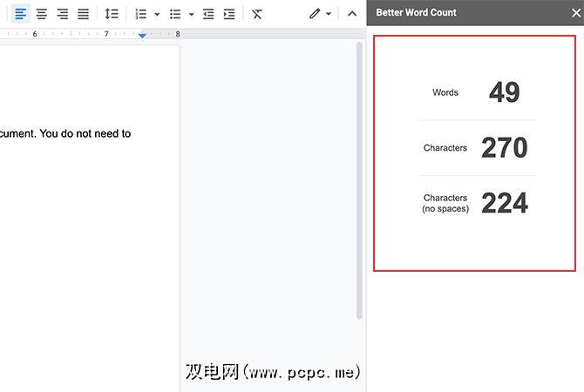Apply numbered list formatting

click(x=140, y=14)
